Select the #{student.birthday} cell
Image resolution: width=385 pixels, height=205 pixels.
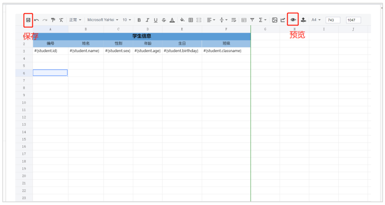tap(182, 51)
